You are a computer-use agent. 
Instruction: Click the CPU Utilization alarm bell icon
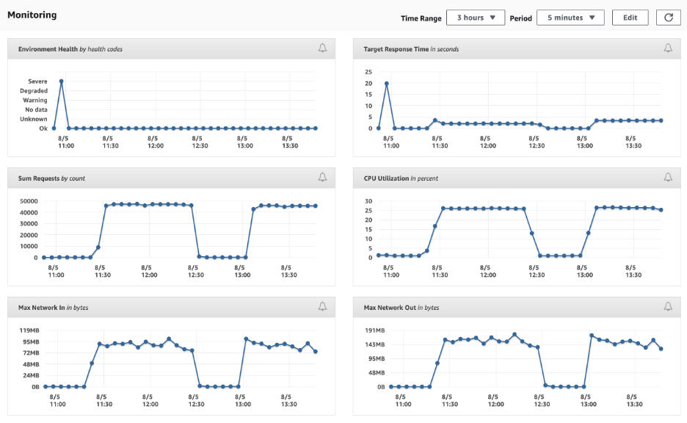(x=668, y=178)
